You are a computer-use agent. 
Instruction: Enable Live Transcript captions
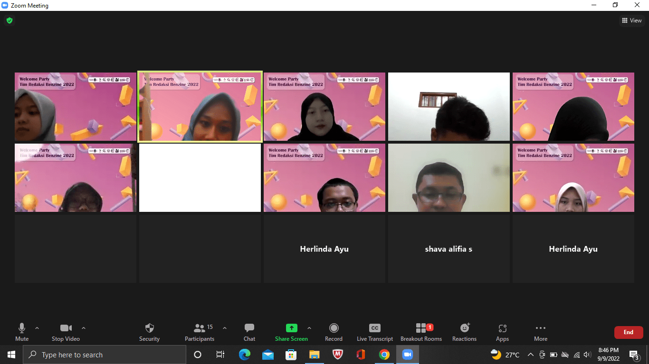374,332
